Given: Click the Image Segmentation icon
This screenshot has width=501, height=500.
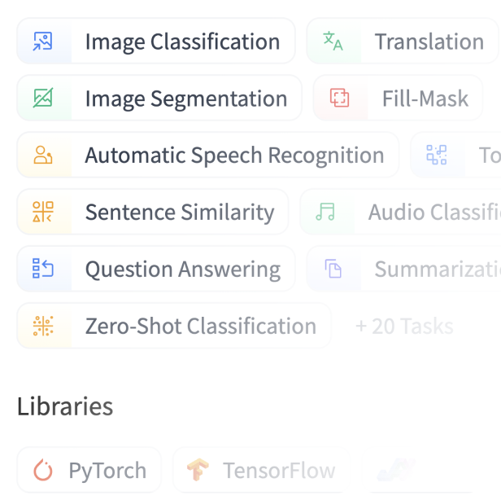Looking at the screenshot, I should coord(43,99).
